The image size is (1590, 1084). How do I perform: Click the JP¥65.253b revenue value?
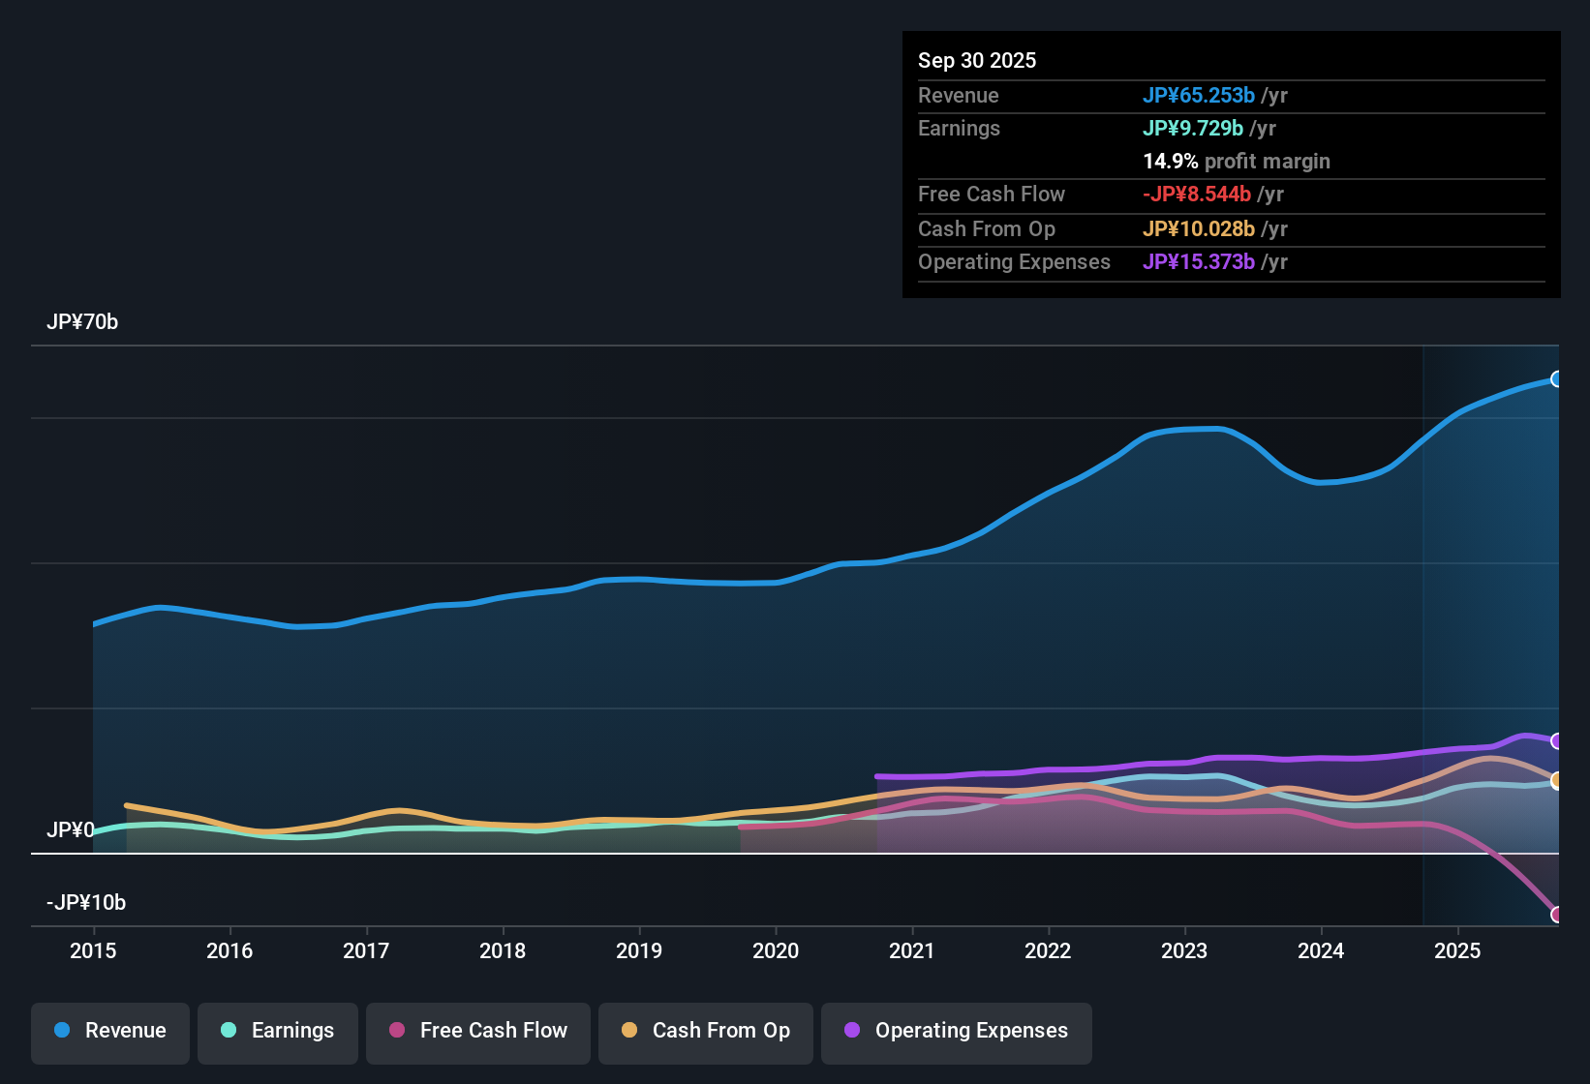click(1200, 95)
